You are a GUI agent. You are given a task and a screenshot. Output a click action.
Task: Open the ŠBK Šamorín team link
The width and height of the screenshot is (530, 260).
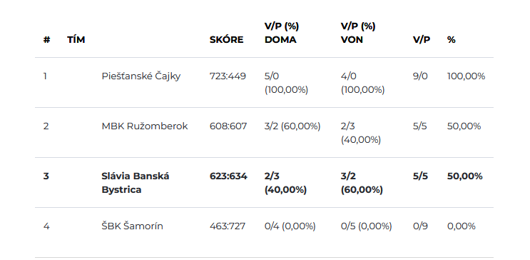click(x=132, y=226)
